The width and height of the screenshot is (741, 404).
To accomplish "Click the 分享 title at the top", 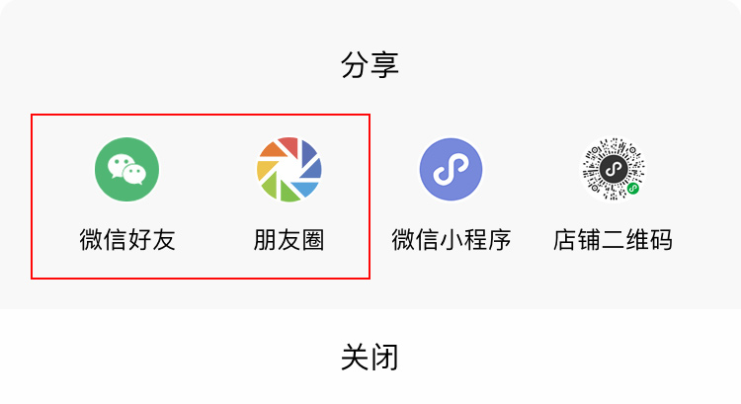I will pos(370,65).
